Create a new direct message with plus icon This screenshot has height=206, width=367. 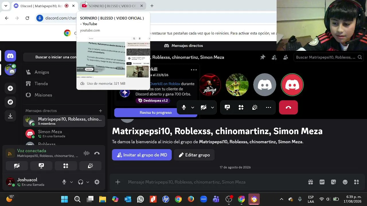click(100, 111)
